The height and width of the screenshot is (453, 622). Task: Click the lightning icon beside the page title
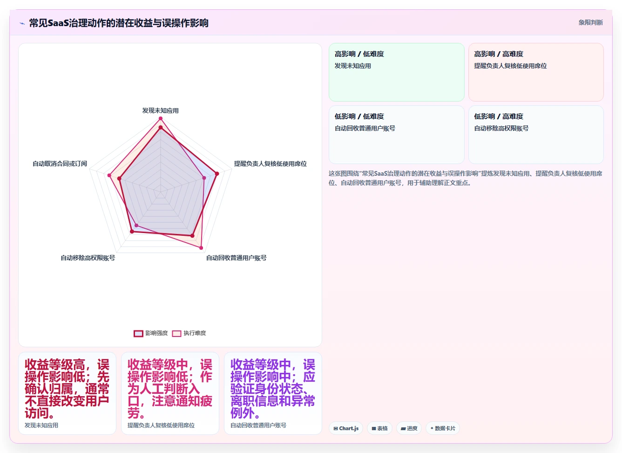(22, 23)
